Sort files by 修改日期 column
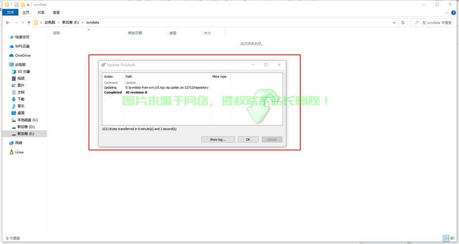Image resolution: width=459 pixels, height=244 pixels. click(x=135, y=33)
